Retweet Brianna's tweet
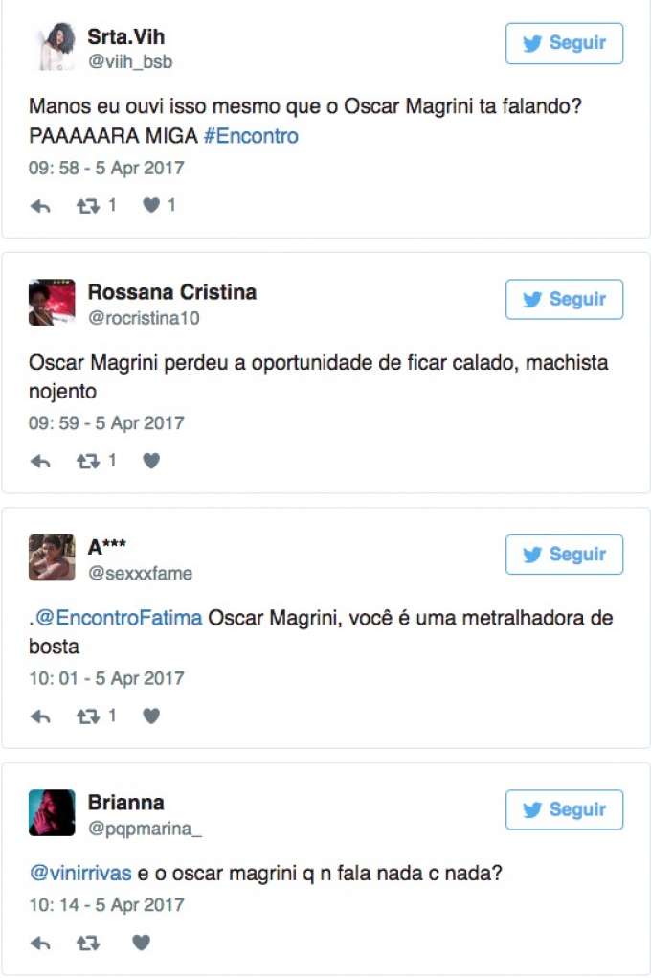Viewport: 651px width, 978px height. [88, 944]
